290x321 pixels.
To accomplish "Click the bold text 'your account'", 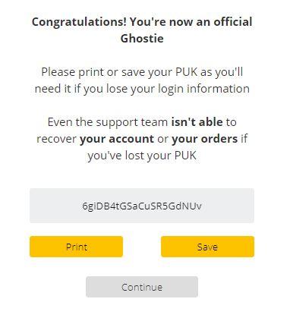I will pyautogui.click(x=117, y=139).
